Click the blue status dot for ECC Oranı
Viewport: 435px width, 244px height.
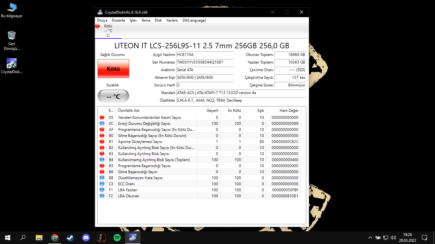pyautogui.click(x=102, y=184)
